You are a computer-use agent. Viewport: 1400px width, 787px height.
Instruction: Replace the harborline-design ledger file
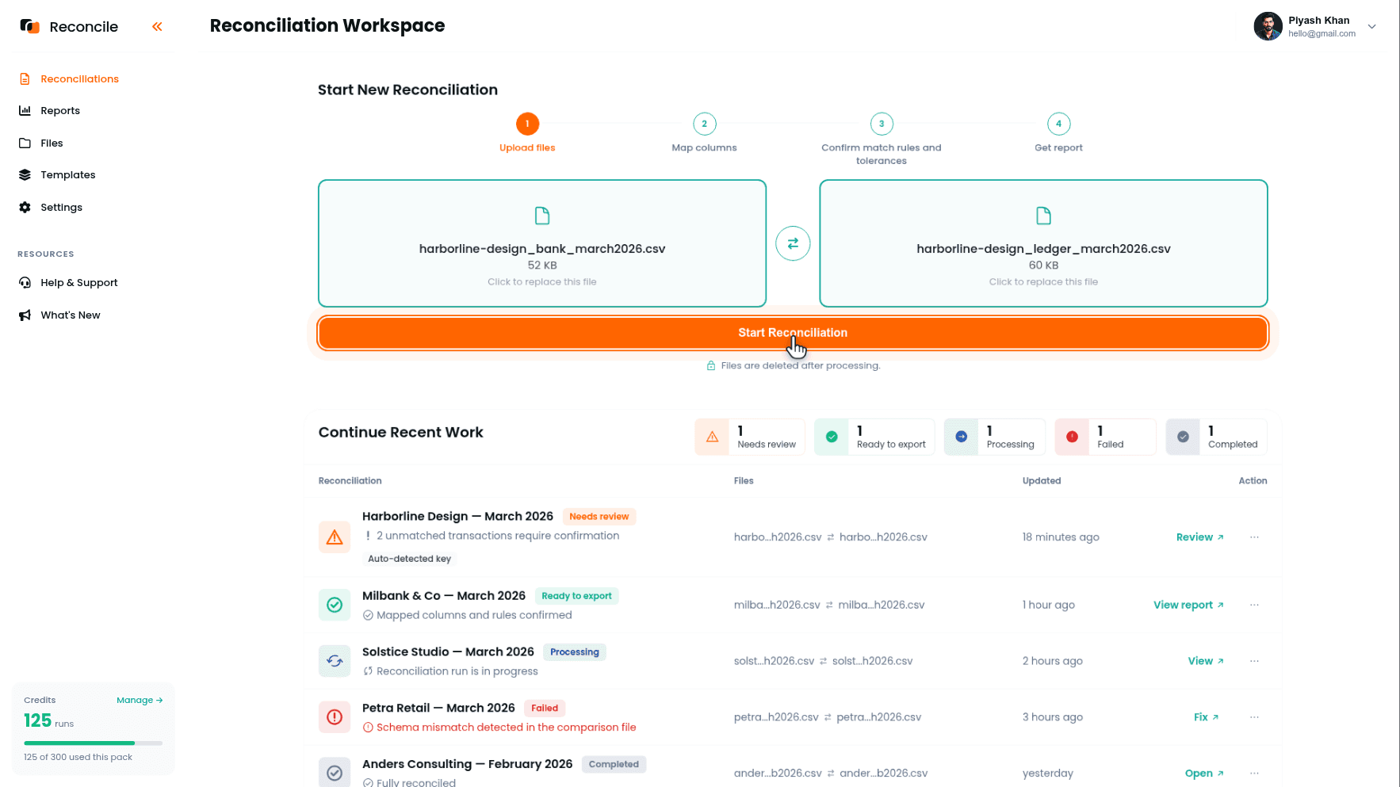[x=1043, y=243]
